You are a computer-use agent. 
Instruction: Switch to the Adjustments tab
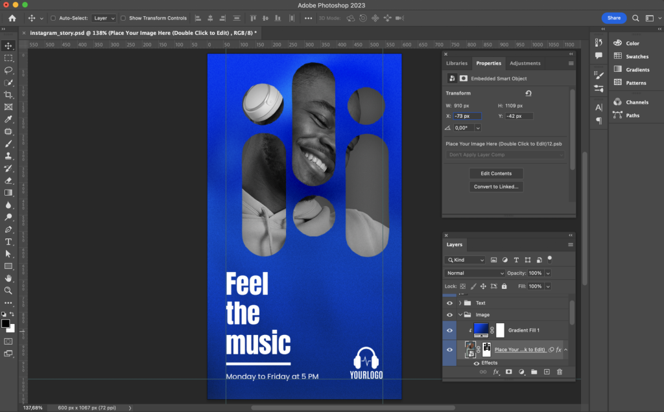tap(525, 63)
